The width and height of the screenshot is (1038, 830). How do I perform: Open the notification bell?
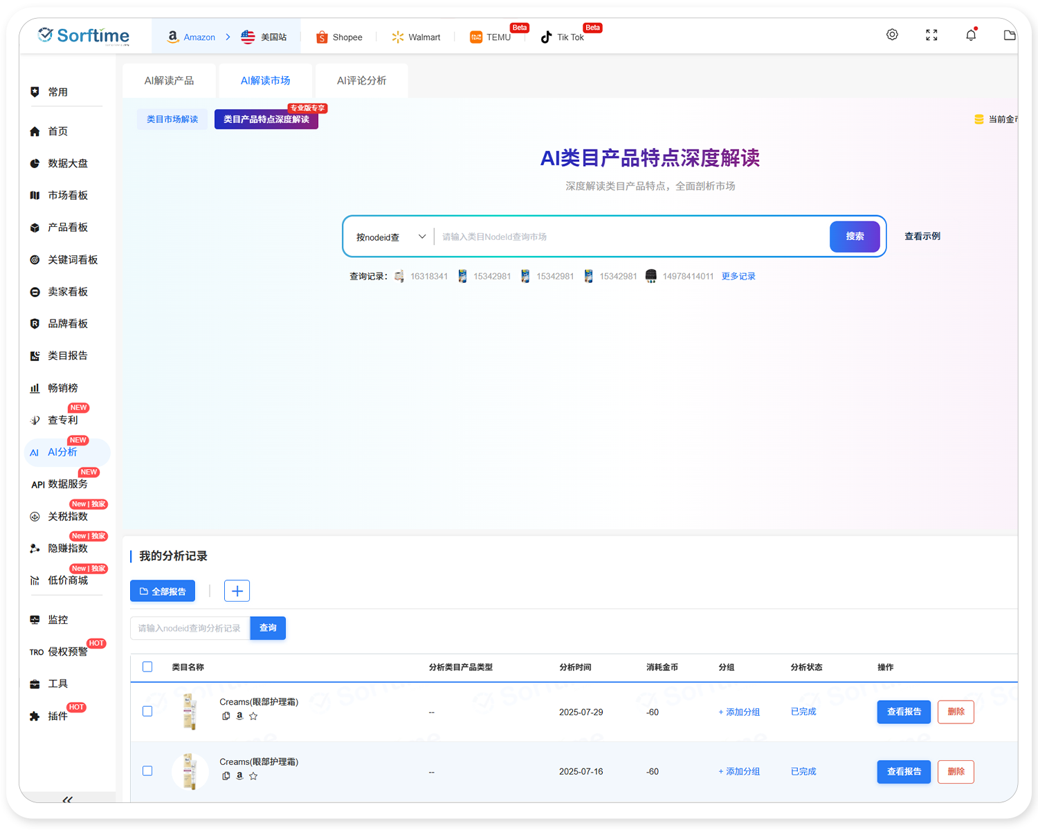click(x=971, y=35)
